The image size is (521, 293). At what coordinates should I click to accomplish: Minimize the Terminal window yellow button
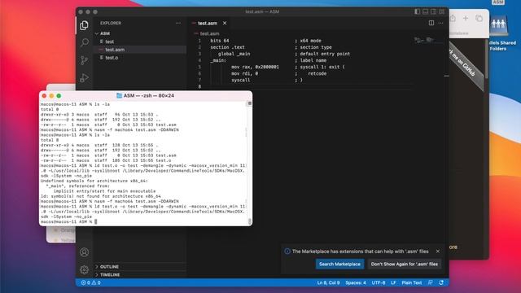[x=51, y=96]
